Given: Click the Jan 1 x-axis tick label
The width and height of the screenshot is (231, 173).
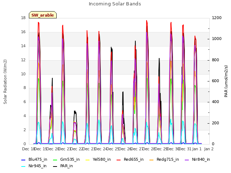Looking at the screenshot, I should [x=197, y=149].
